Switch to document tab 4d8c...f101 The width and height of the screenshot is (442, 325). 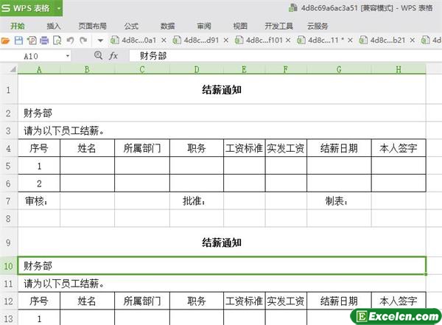tap(259, 41)
